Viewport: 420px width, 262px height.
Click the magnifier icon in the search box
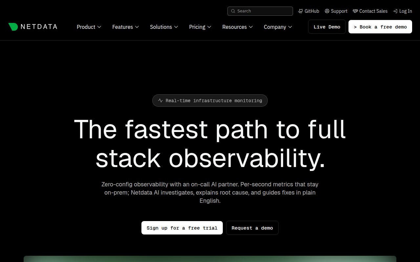tap(233, 11)
